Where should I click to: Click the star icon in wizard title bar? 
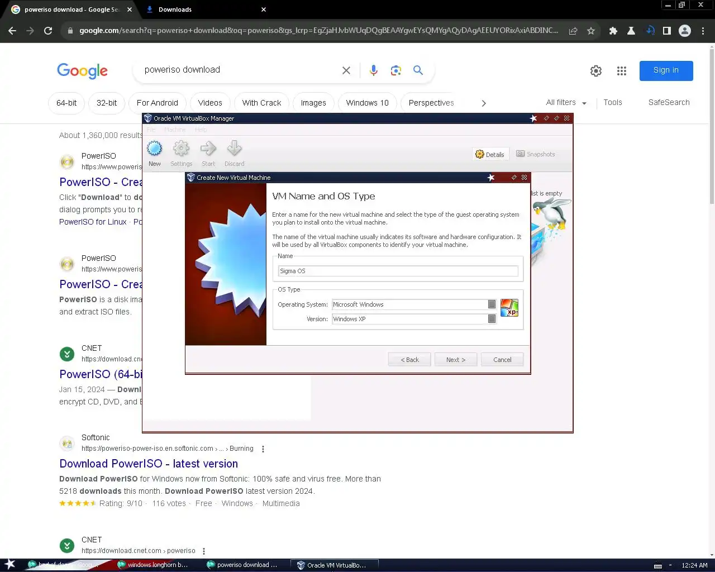point(491,178)
